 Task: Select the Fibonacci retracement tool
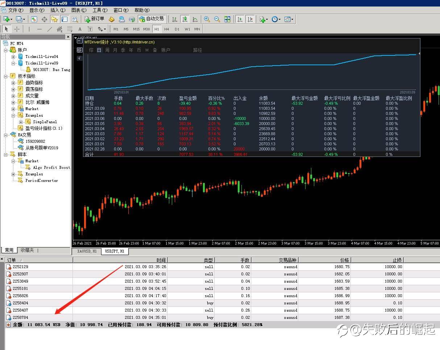[70, 29]
